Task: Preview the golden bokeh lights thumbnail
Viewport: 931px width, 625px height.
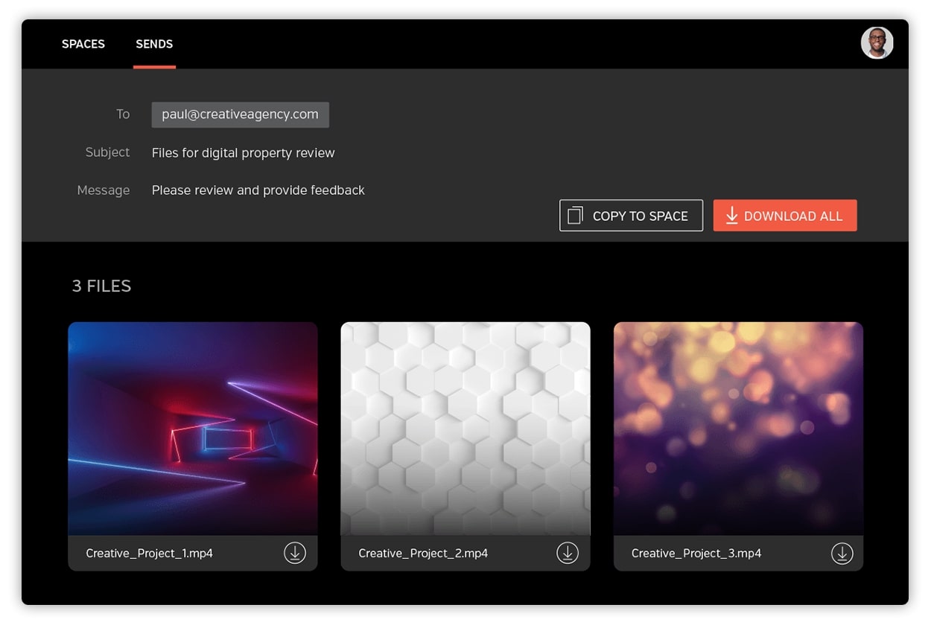Action: tap(738, 428)
